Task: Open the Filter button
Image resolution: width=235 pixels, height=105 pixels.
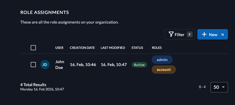Action: [180, 34]
